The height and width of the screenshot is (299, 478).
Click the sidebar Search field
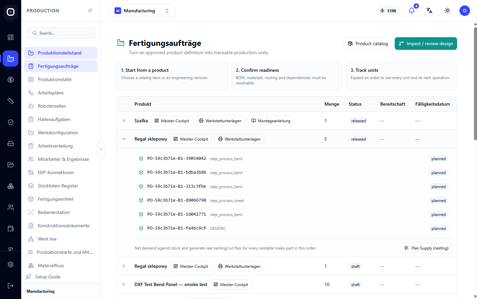(x=61, y=33)
